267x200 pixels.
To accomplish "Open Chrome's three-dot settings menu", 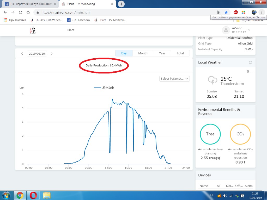I will coord(262,12).
